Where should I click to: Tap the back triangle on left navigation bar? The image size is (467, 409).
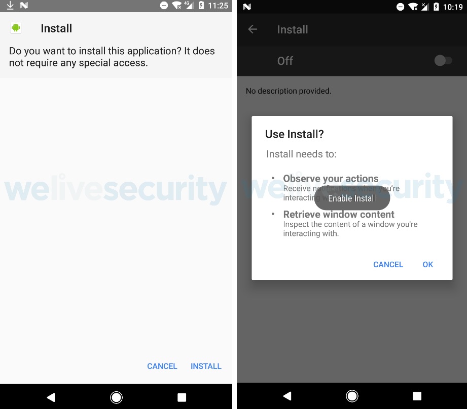(x=51, y=397)
